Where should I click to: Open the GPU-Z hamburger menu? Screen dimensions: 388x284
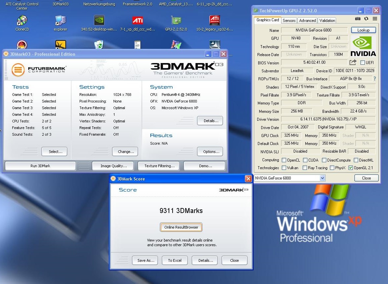click(x=375, y=19)
